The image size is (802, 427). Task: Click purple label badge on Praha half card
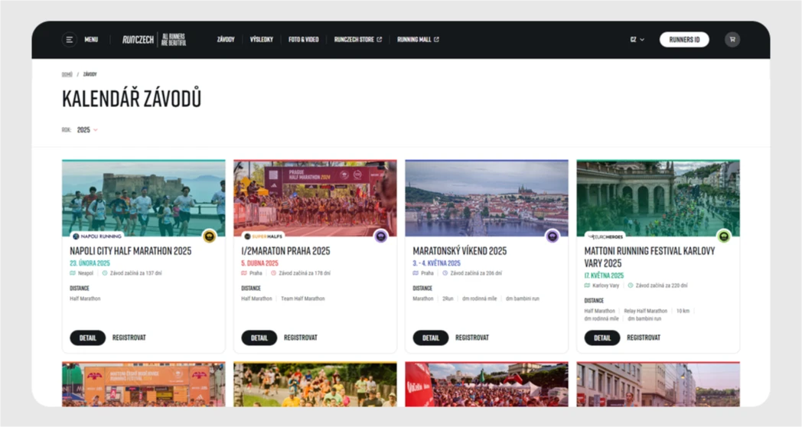[380, 236]
